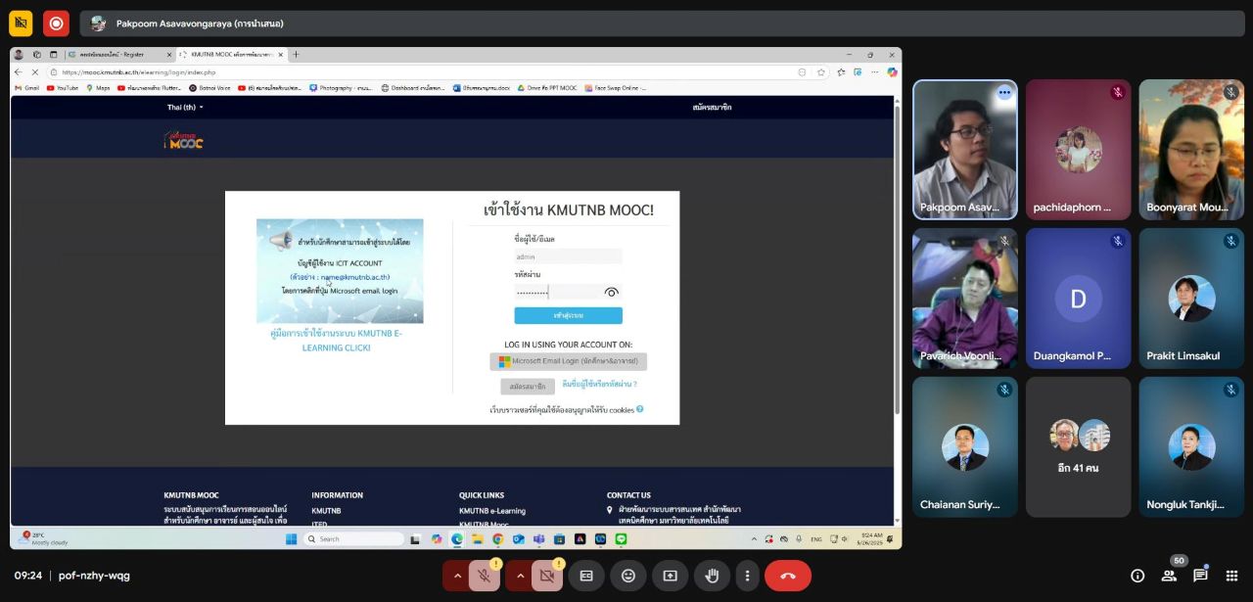Open the YouTube bookmark
This screenshot has height=602, width=1253.
point(63,88)
